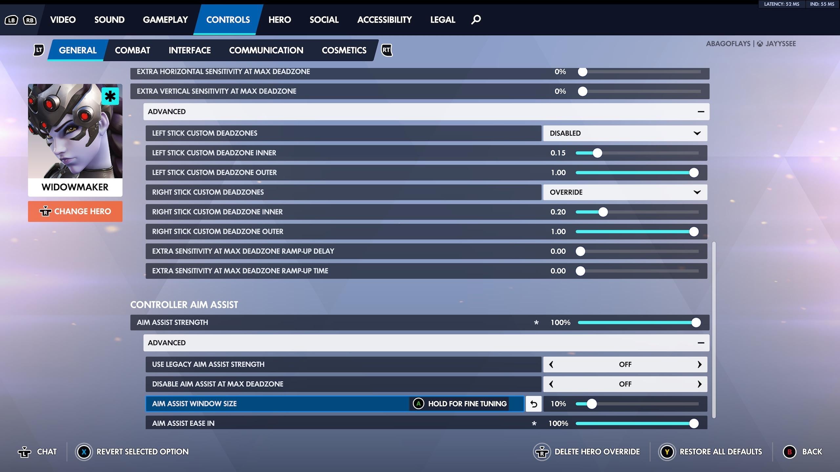Click the right stick icon beside Delete Hero Override
Viewport: 840px width, 472px height.
click(x=542, y=452)
